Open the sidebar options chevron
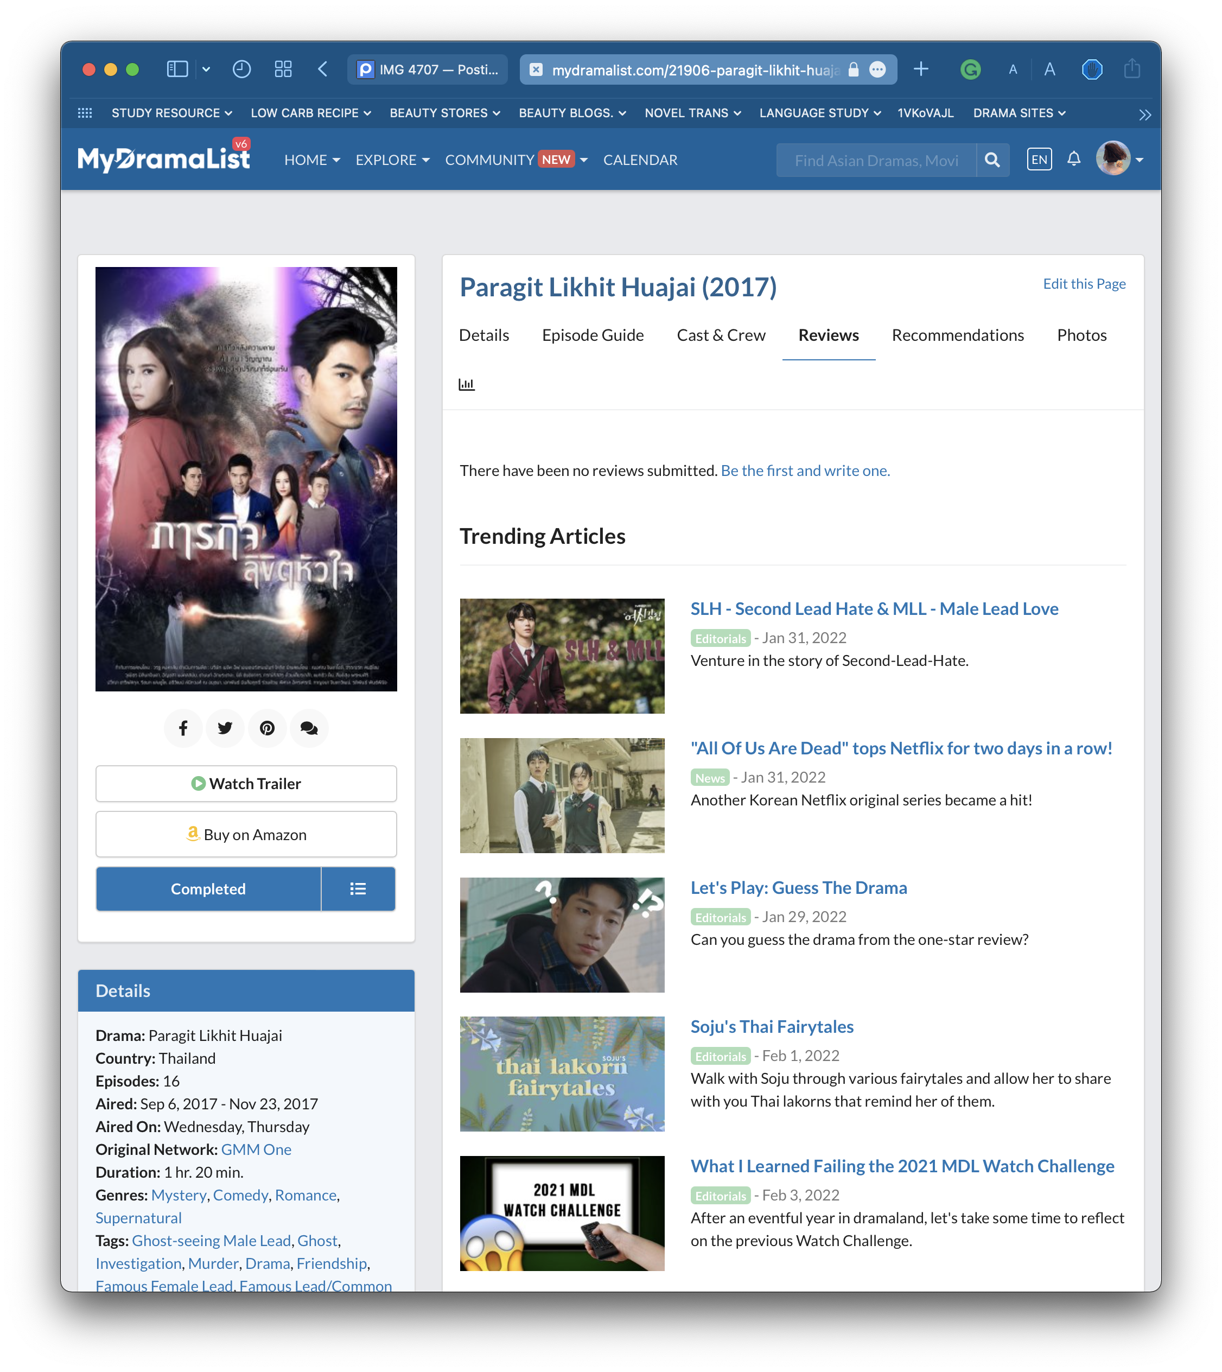Viewport: 1222px width, 1372px height. [x=206, y=69]
